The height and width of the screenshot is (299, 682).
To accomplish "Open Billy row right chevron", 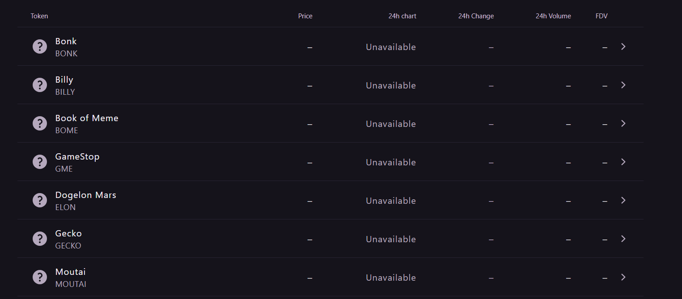I will click(x=623, y=85).
